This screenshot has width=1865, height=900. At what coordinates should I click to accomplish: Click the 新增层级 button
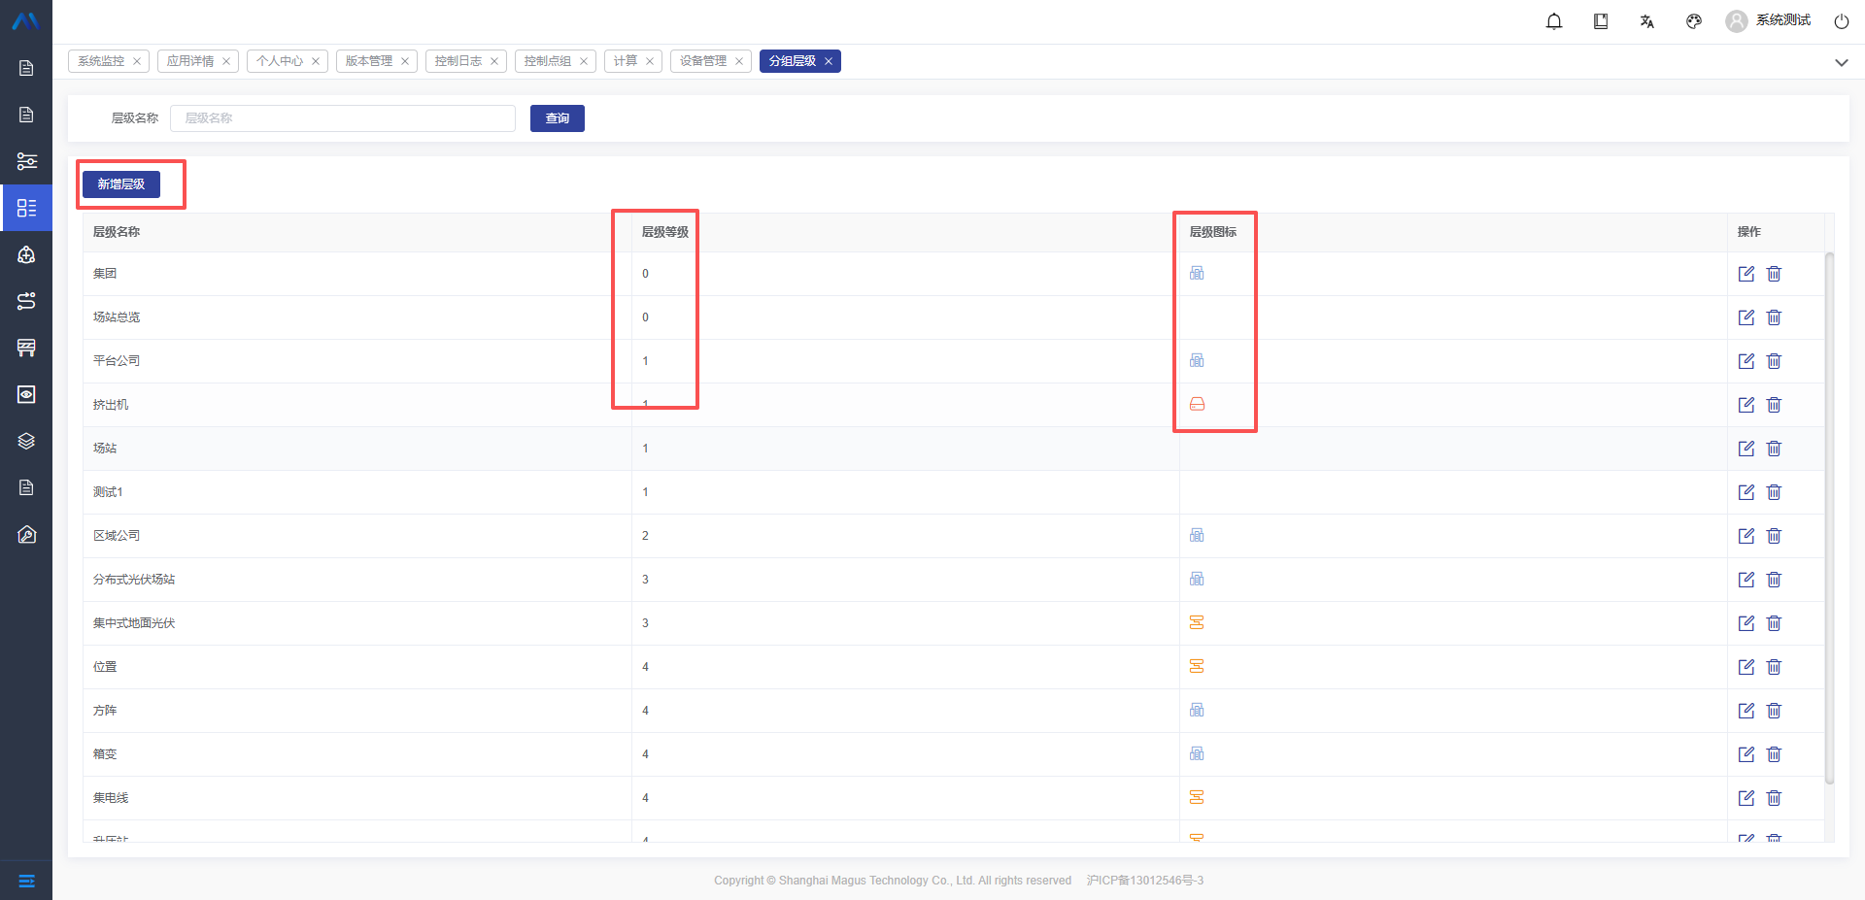[121, 184]
